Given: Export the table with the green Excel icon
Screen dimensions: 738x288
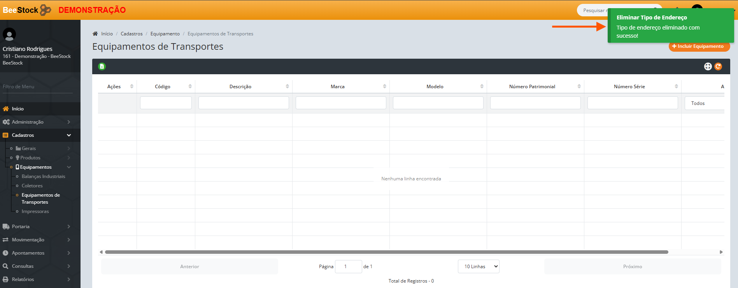Looking at the screenshot, I should 102,66.
